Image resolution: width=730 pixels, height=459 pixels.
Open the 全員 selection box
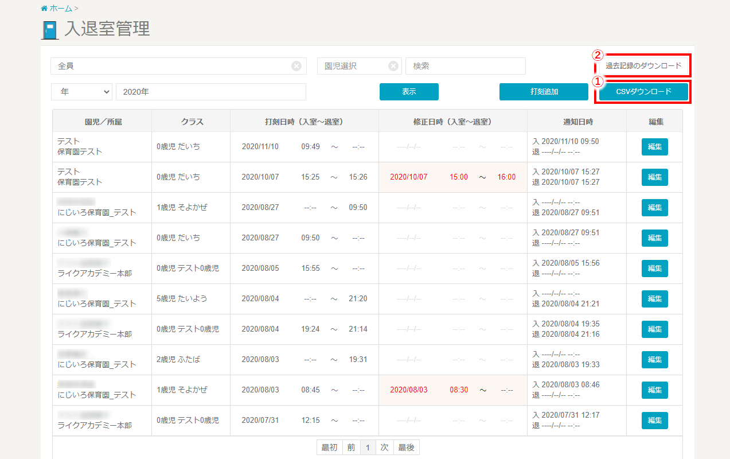pyautogui.click(x=172, y=66)
